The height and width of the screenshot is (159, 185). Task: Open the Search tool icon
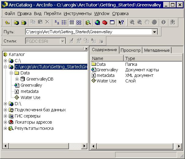[x=88, y=22]
